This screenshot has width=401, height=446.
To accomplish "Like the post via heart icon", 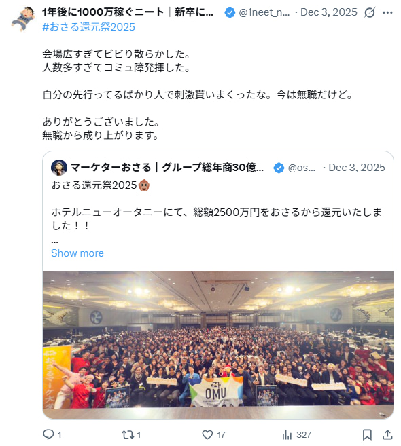I will [207, 434].
